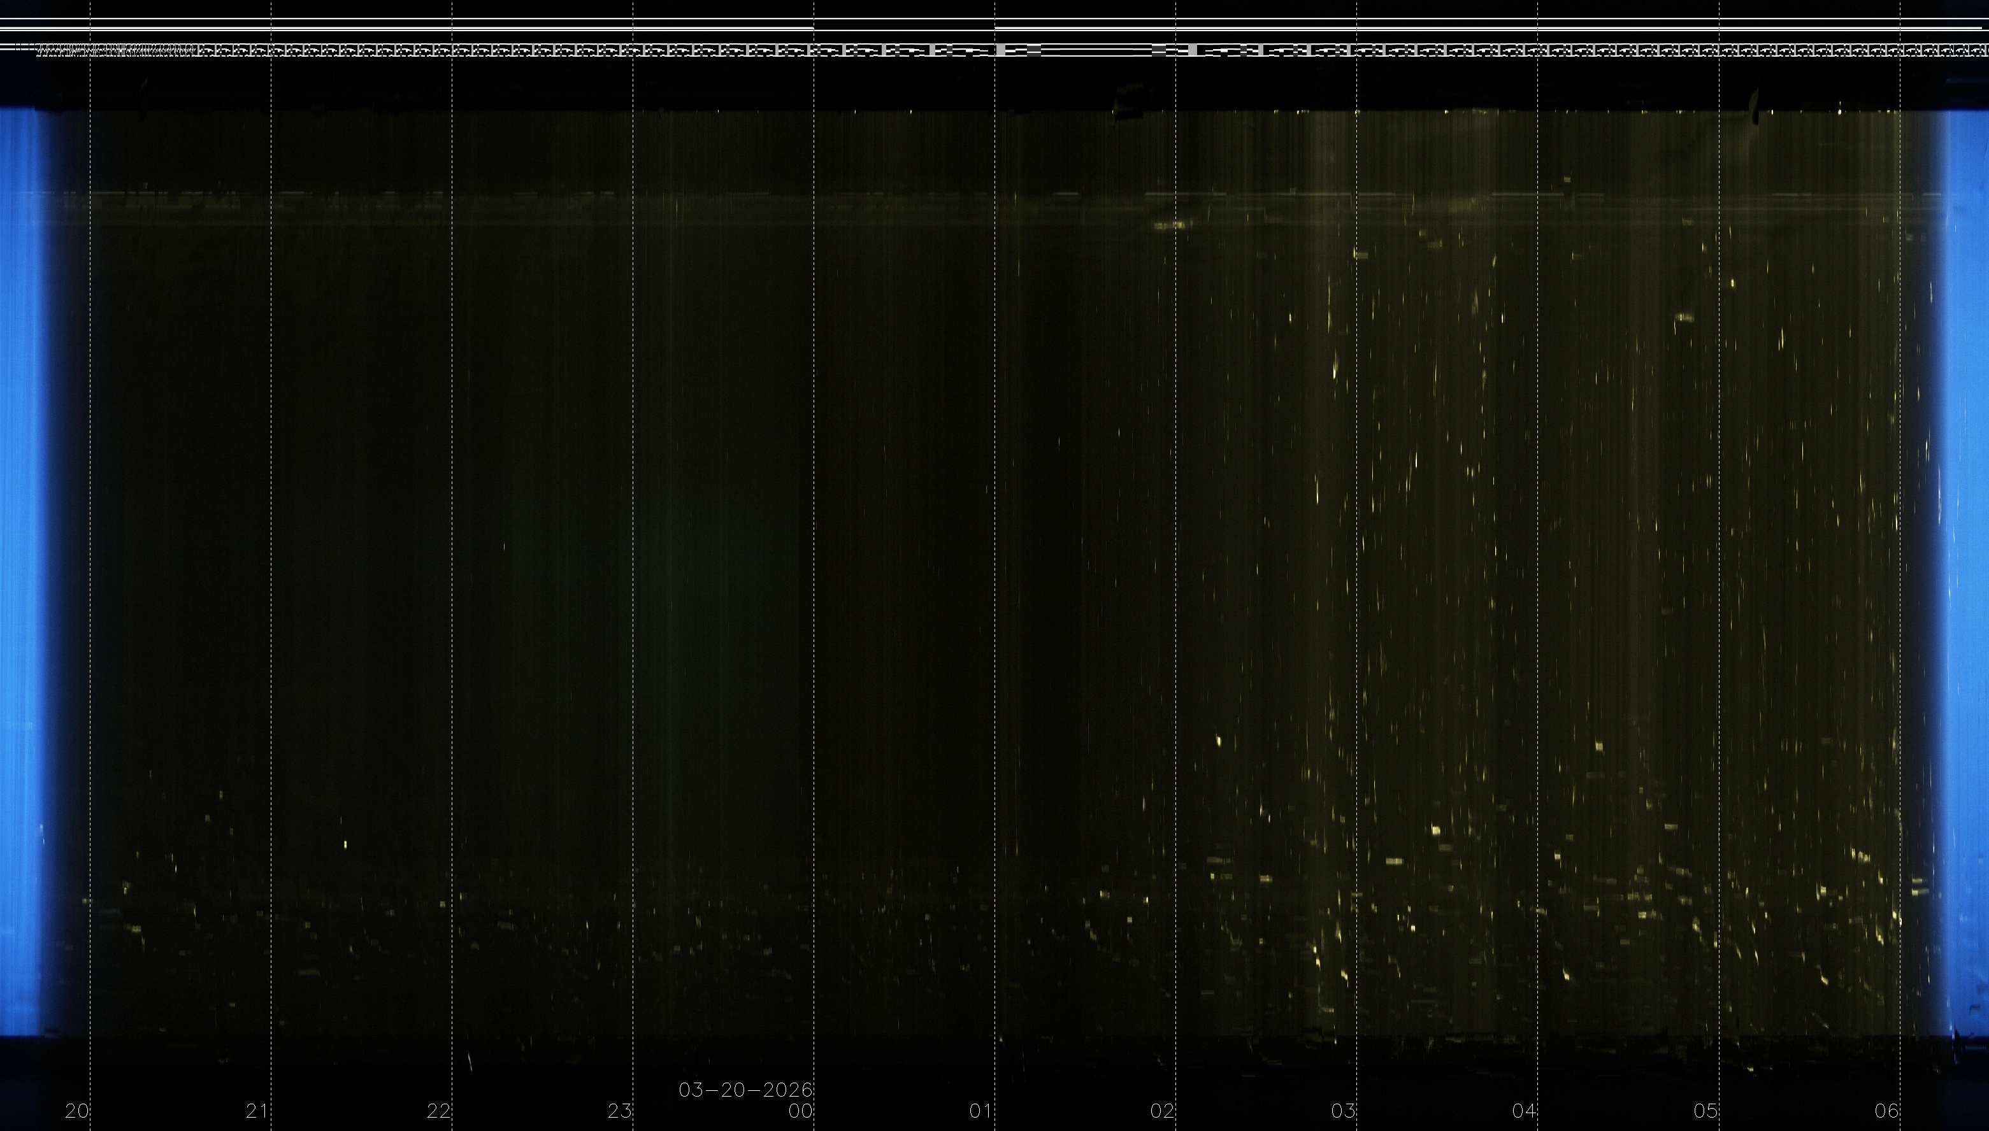Click the 21 hour label
Viewport: 1989px width, 1131px height.
257,1111
